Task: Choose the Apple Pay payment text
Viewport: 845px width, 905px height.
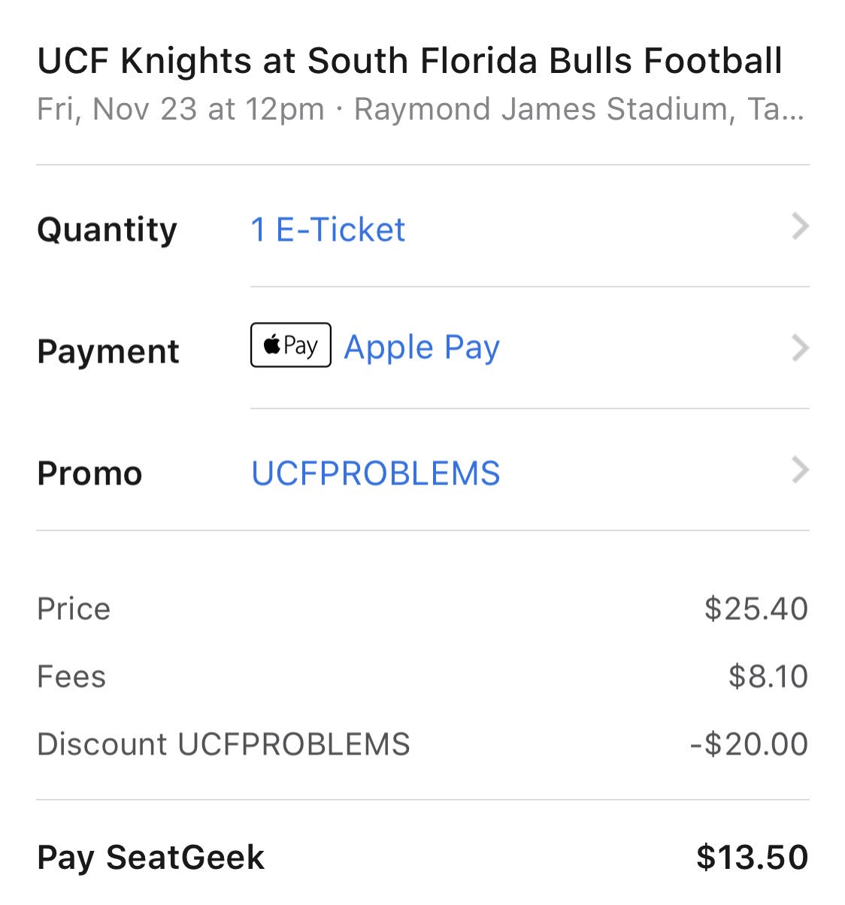Action: (422, 348)
